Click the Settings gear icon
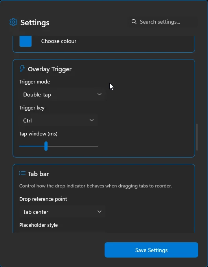Viewport: 208px width, 267px height. click(13, 22)
